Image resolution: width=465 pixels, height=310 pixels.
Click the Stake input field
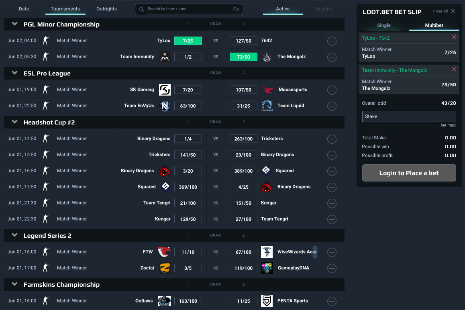coord(409,116)
